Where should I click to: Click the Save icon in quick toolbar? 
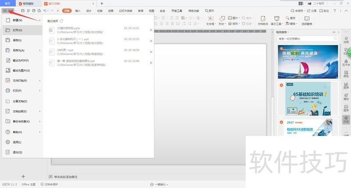[23, 10]
